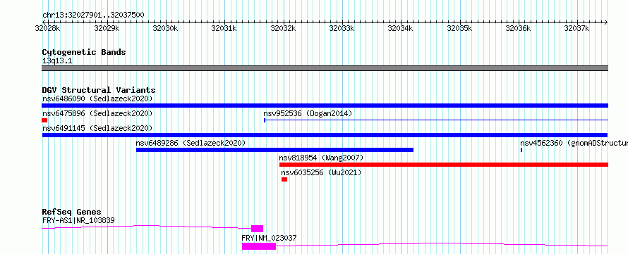Click the 13q13.1 band label
Screen dimensions: 628x254
click(x=57, y=61)
